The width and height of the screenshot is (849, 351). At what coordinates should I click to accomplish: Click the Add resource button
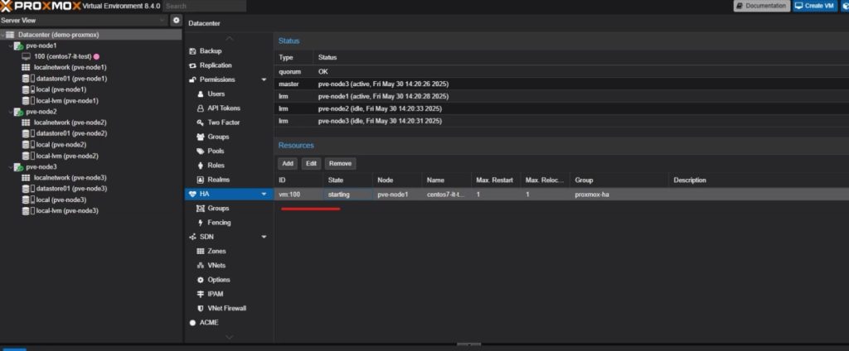288,163
